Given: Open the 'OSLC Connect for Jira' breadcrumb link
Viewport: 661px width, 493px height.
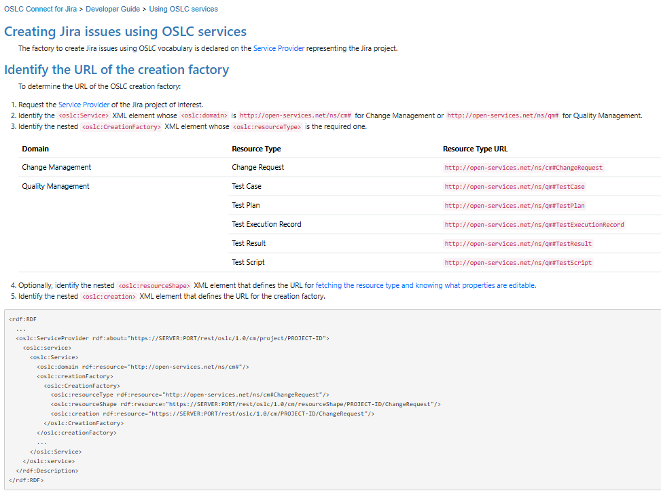Looking at the screenshot, I should pos(39,10).
